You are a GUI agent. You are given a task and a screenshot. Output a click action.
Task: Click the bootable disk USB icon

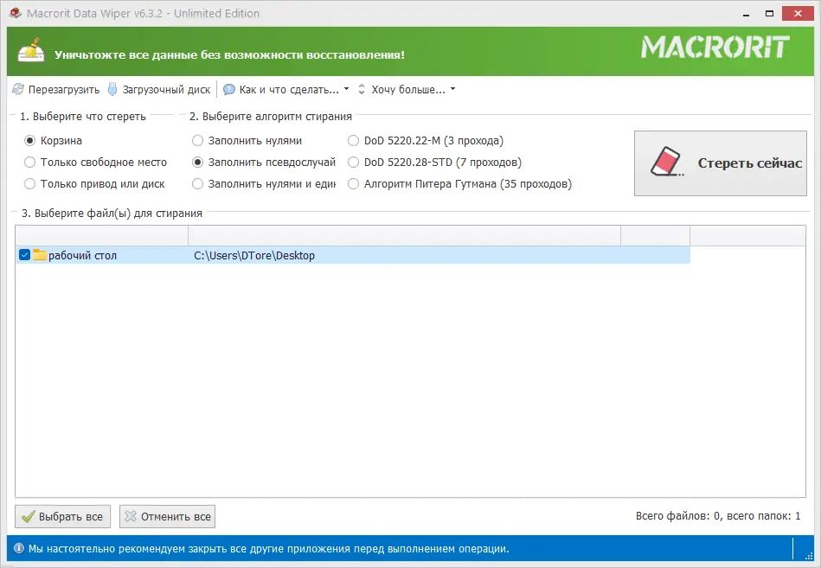112,89
